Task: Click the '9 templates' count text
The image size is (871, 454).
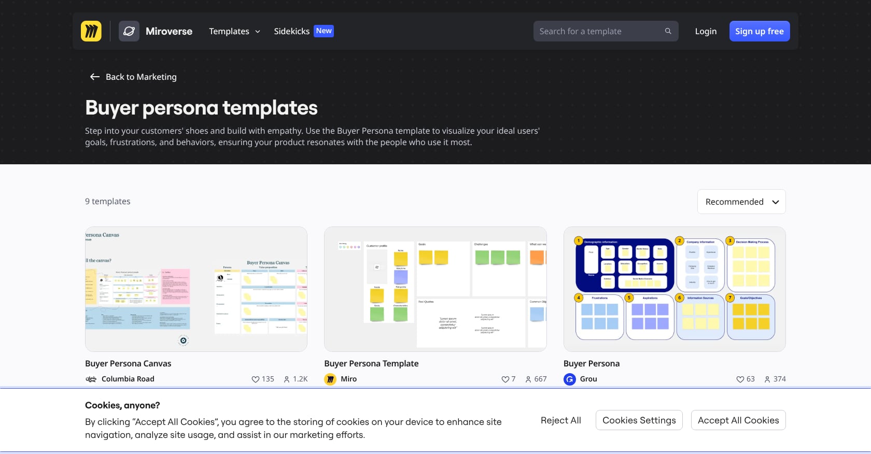Action: [108, 202]
